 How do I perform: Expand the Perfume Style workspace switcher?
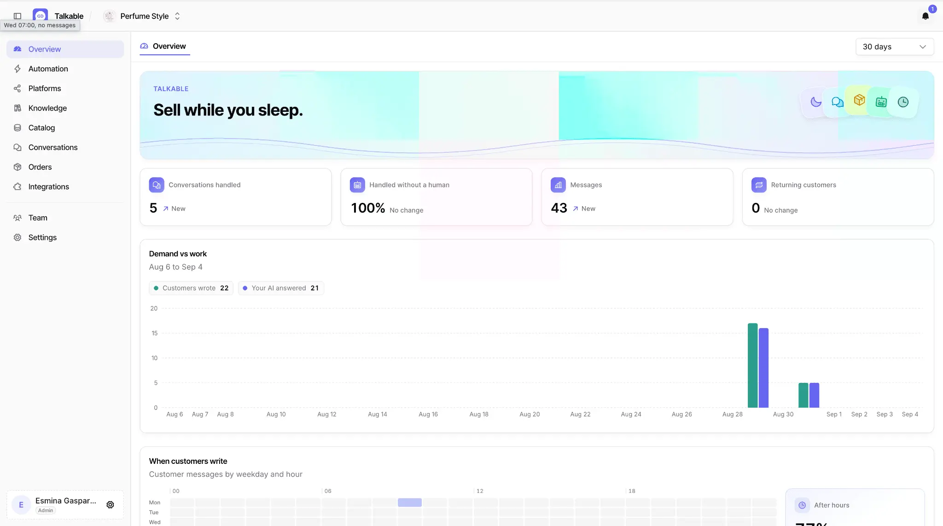pos(142,16)
